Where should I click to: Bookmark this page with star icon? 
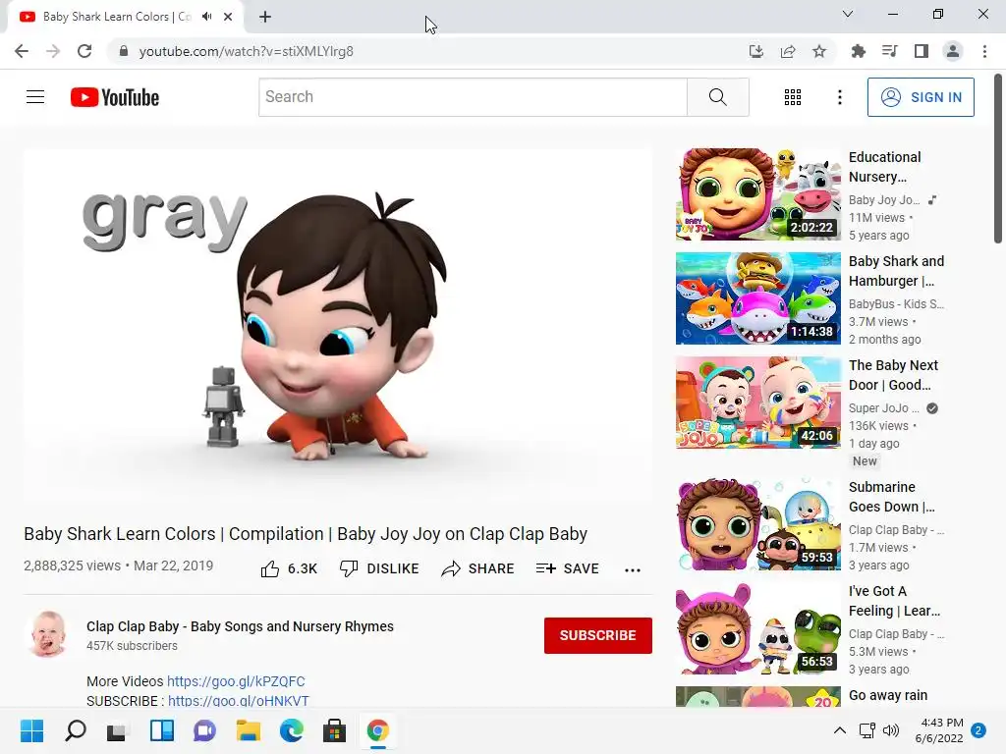819,51
